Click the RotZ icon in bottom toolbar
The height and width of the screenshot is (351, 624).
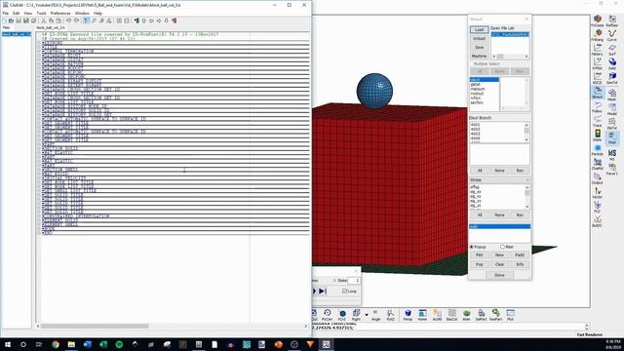tap(390, 315)
